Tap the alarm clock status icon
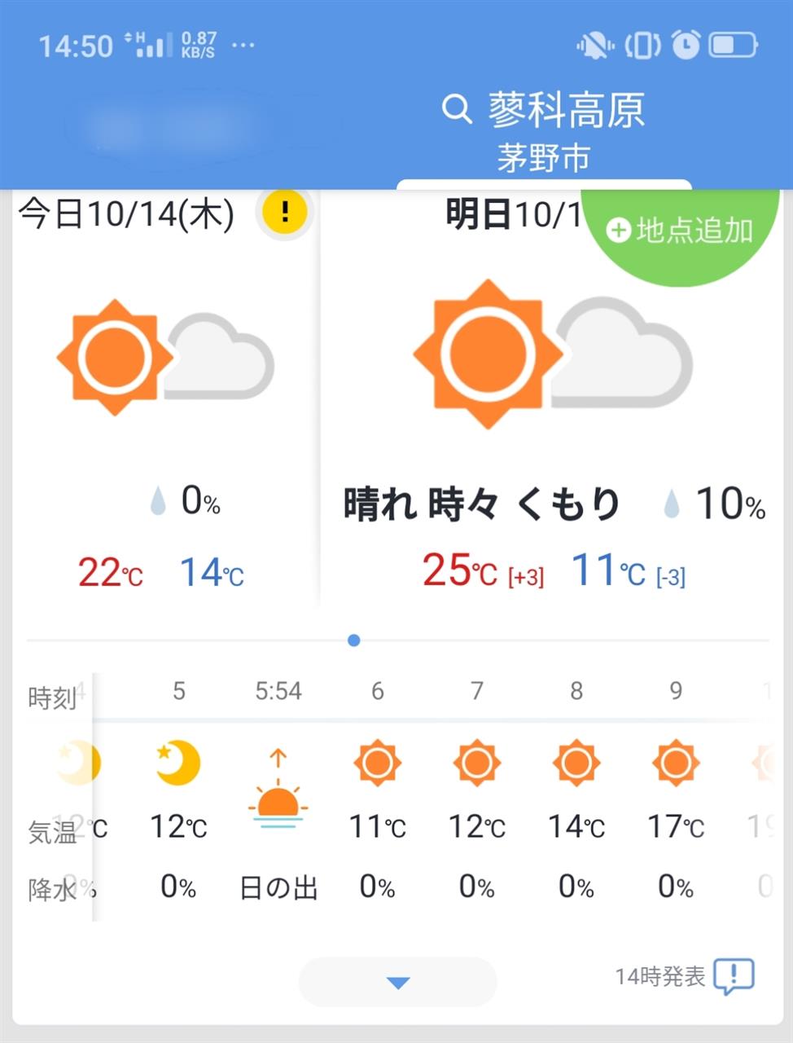793x1043 pixels. (686, 44)
